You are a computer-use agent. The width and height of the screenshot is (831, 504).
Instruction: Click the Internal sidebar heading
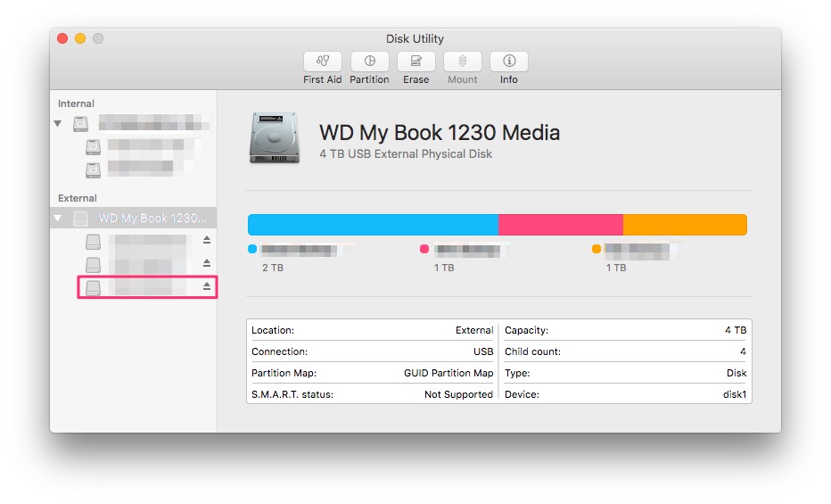coord(77,103)
